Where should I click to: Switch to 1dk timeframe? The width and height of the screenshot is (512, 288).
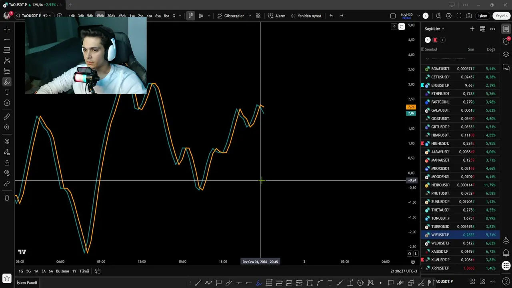coord(72,16)
